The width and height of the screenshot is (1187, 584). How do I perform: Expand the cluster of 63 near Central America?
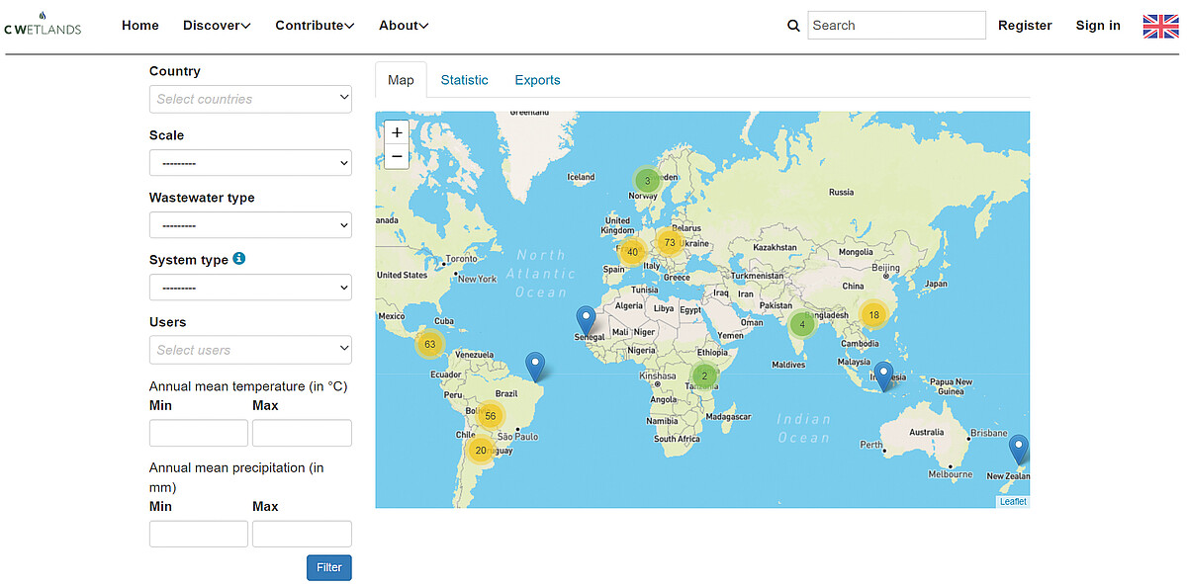429,344
